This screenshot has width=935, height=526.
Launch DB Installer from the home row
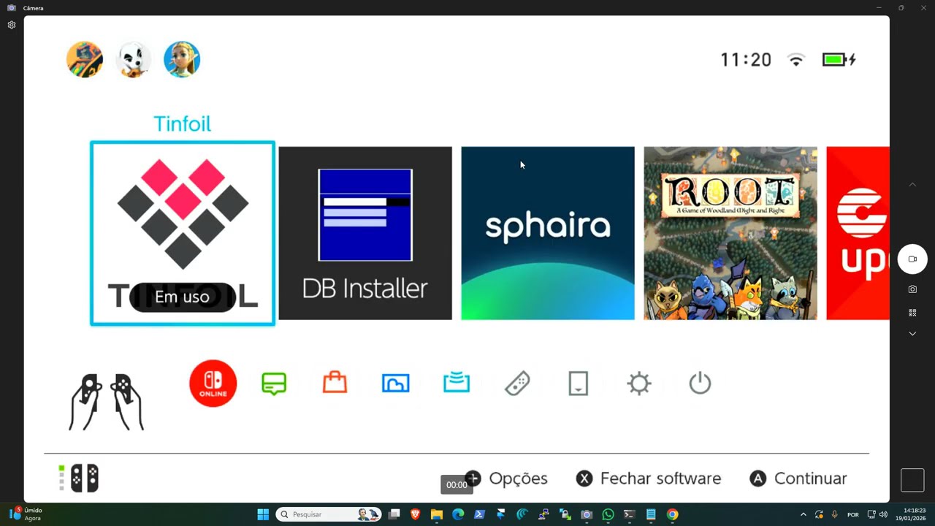(x=365, y=233)
